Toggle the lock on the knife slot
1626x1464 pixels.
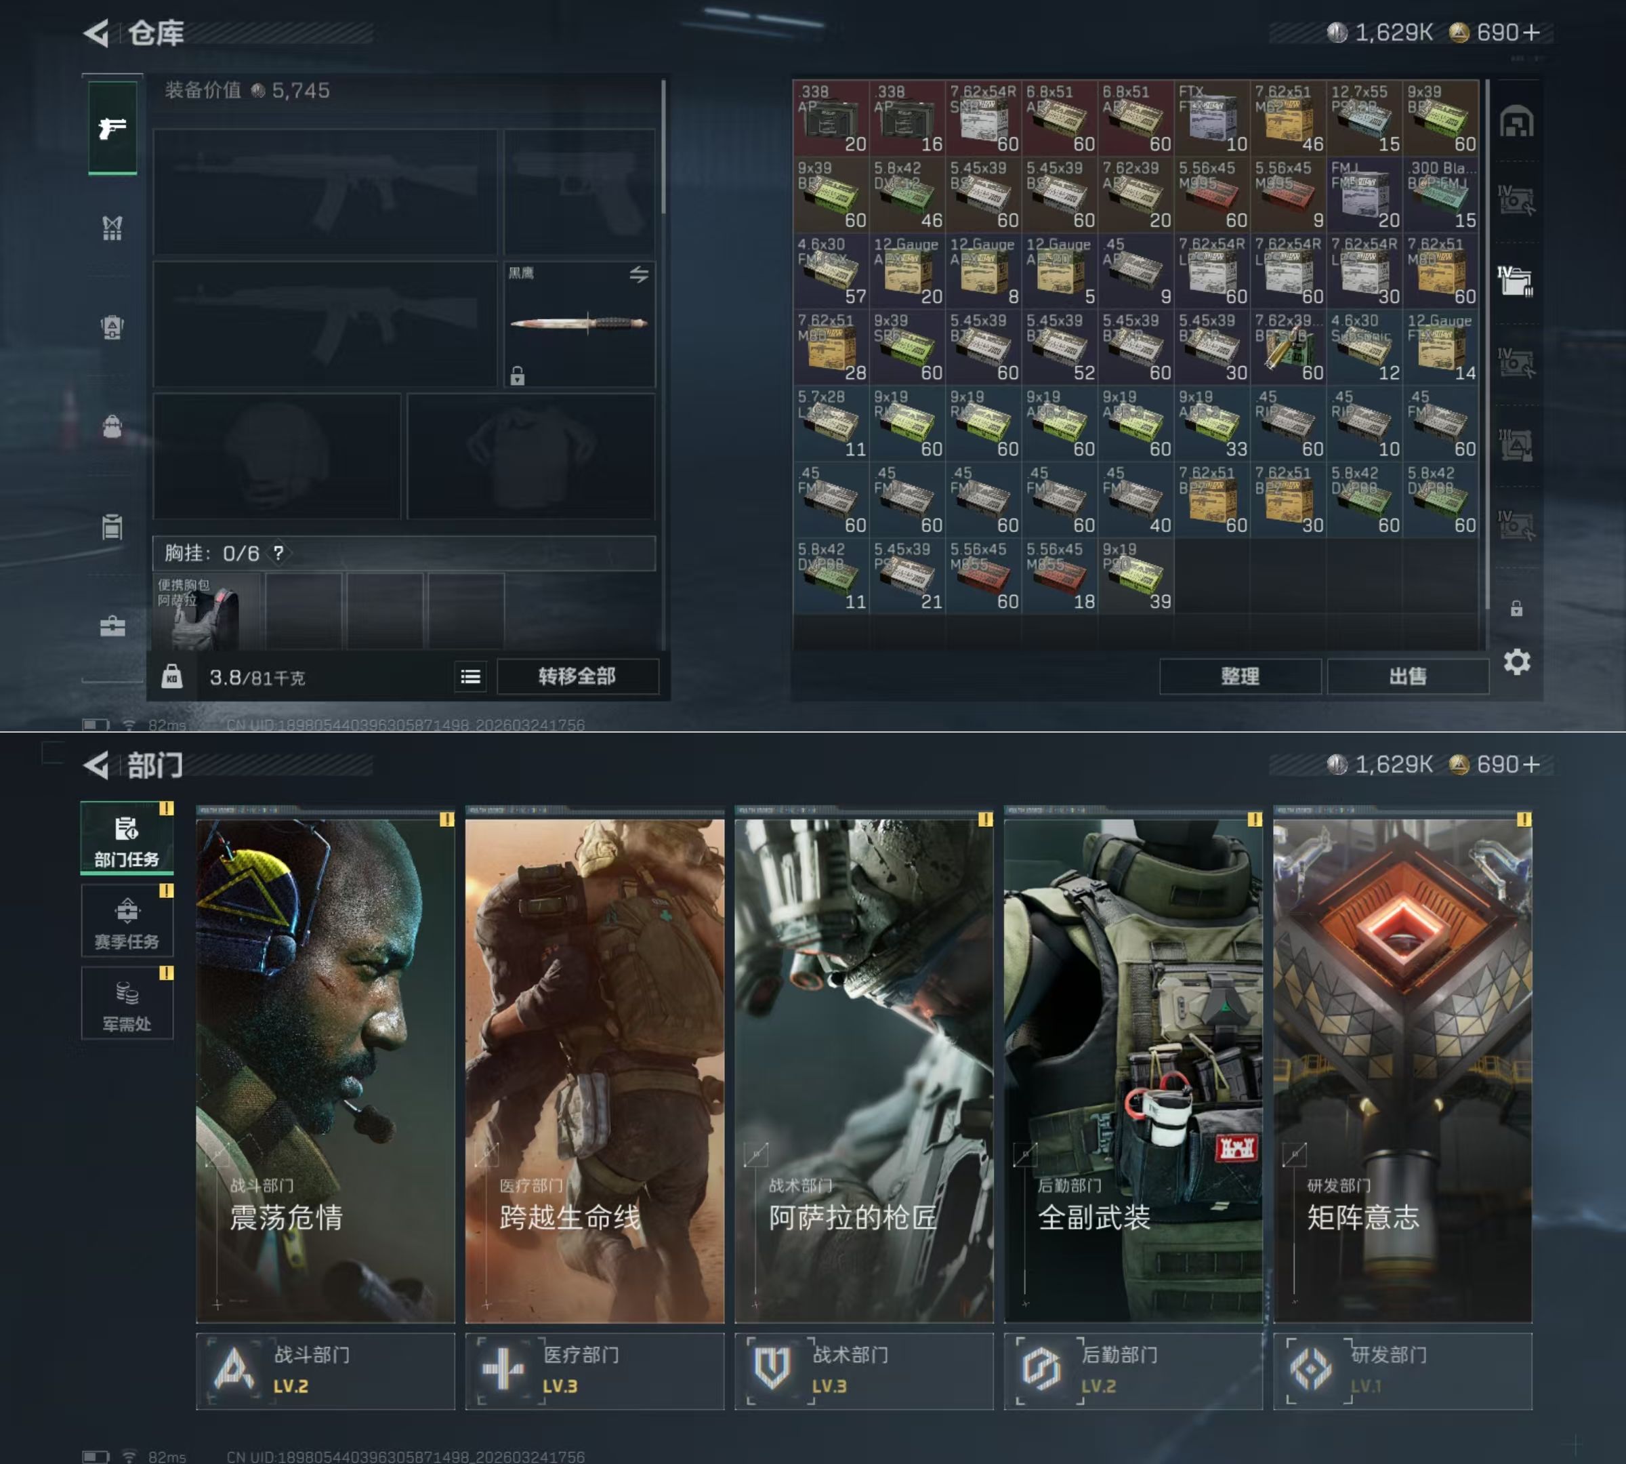pyautogui.click(x=517, y=375)
